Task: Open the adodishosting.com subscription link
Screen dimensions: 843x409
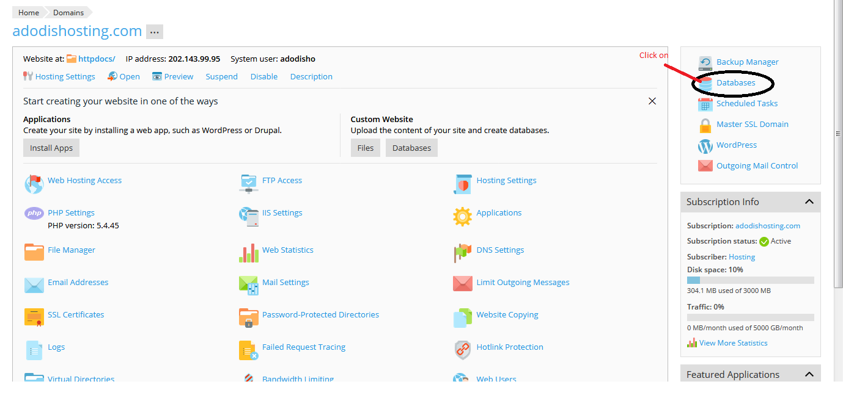Action: pos(767,225)
